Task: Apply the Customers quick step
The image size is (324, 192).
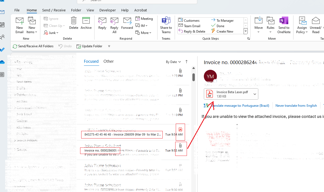Action: 189,20
